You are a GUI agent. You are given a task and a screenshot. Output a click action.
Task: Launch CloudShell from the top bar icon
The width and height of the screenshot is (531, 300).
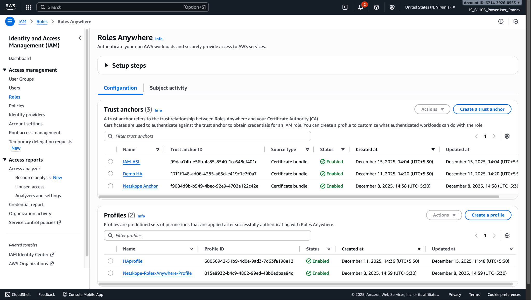tap(345, 7)
